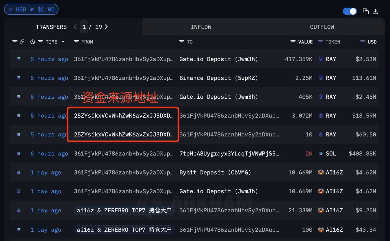The width and height of the screenshot is (390, 241).
Task: Click the SOL token icon in the $408.88K row
Action: point(321,153)
